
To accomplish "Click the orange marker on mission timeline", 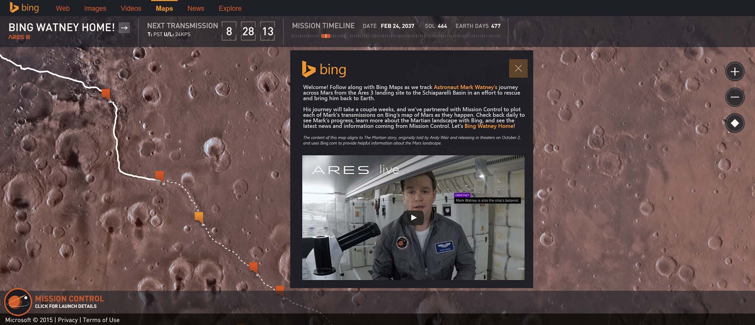I will [326, 36].
